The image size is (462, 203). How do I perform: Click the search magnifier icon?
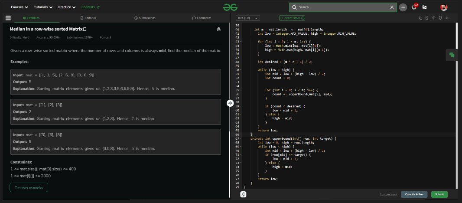[294, 7]
